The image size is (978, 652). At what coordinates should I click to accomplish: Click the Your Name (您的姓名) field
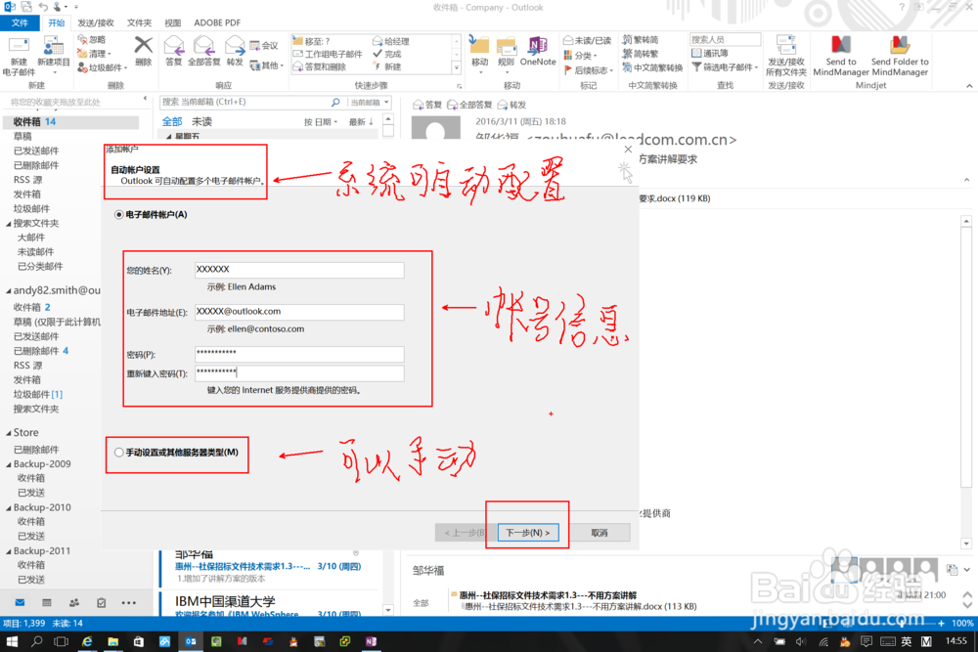pos(299,269)
